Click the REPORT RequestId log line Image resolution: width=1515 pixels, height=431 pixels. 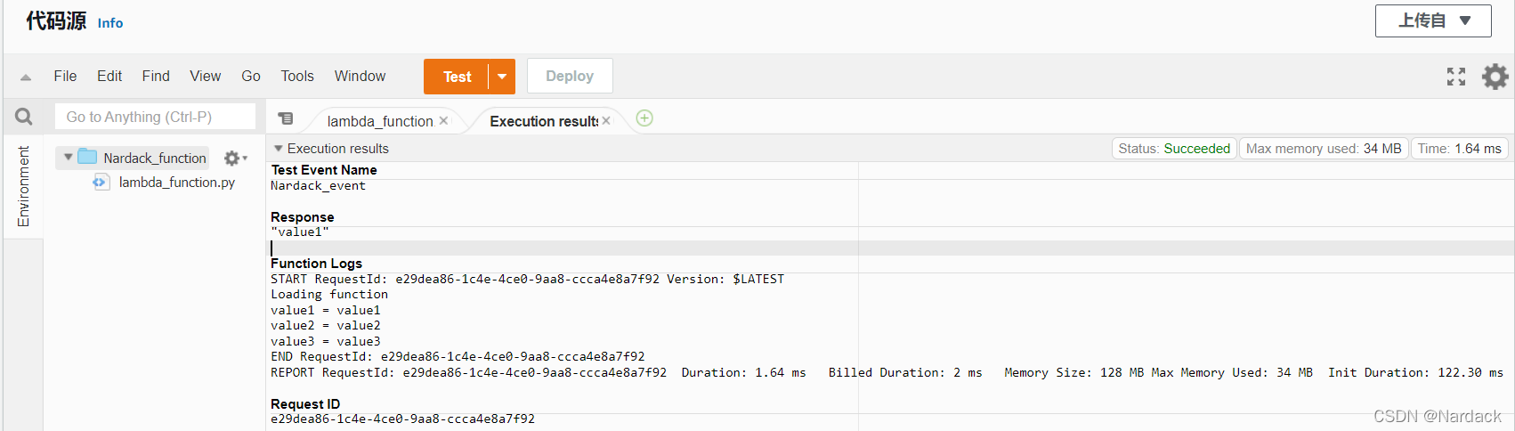(x=887, y=373)
